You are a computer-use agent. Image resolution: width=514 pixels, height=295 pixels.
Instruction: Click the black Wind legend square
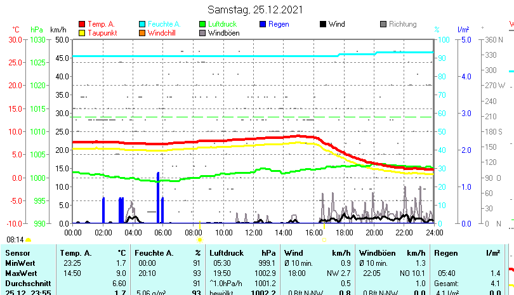(x=323, y=25)
